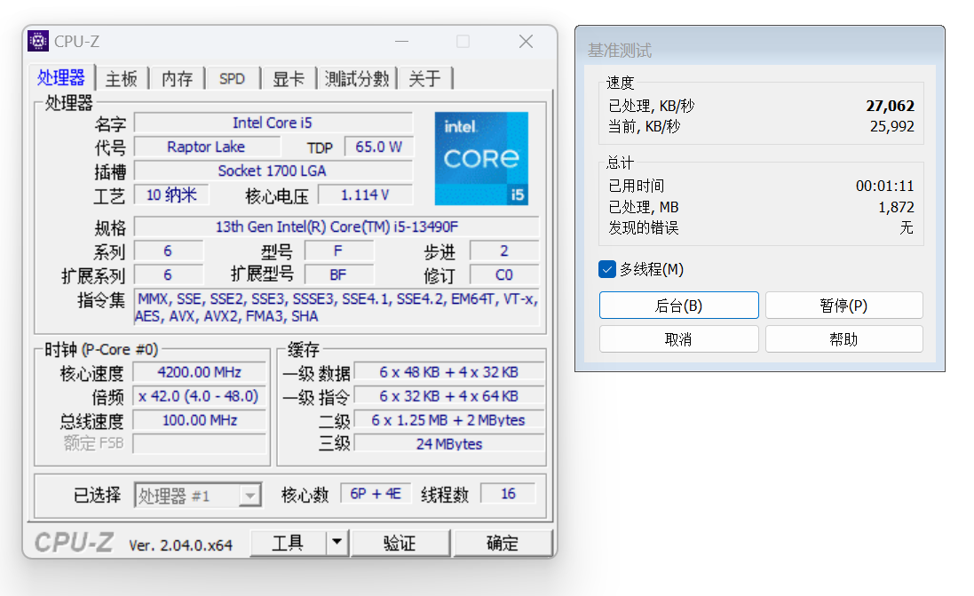Click L3 cache value '24 MBytes'
Image resolution: width=974 pixels, height=596 pixels.
448,444
